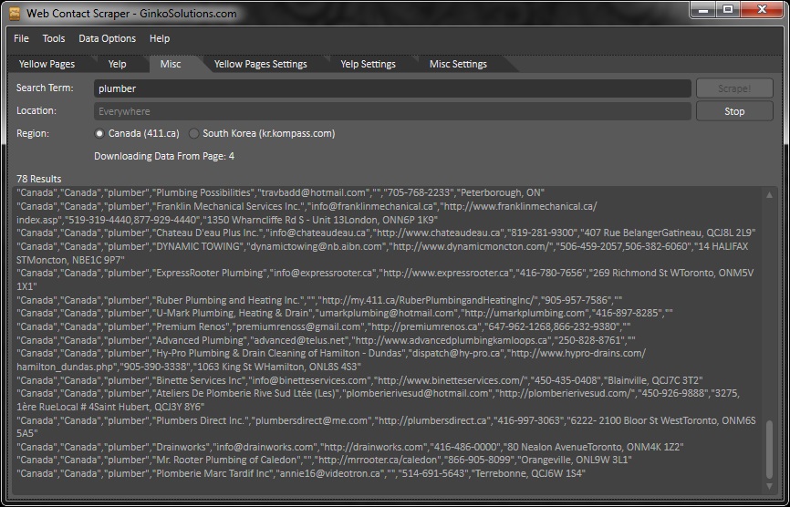Select the Canada (411.ca) region

click(137, 133)
